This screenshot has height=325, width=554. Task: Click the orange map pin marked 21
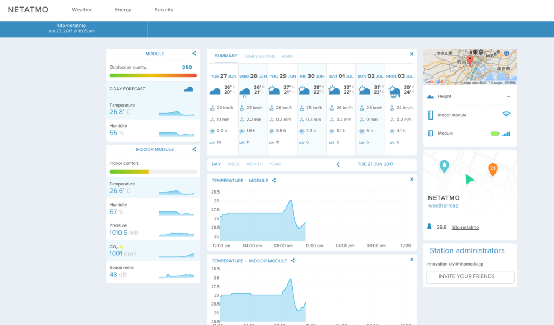(492, 169)
